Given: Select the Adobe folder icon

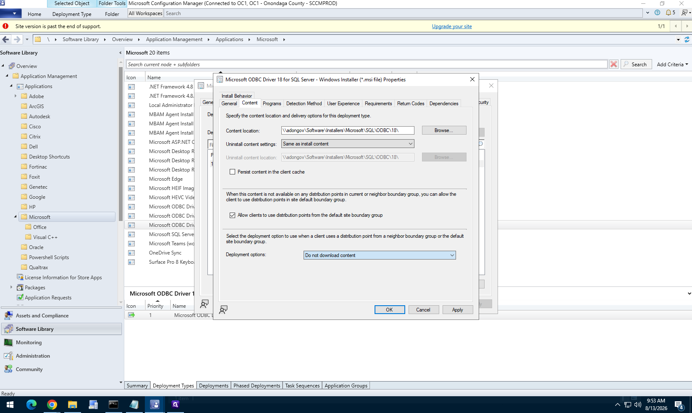Looking at the screenshot, I should (24, 96).
